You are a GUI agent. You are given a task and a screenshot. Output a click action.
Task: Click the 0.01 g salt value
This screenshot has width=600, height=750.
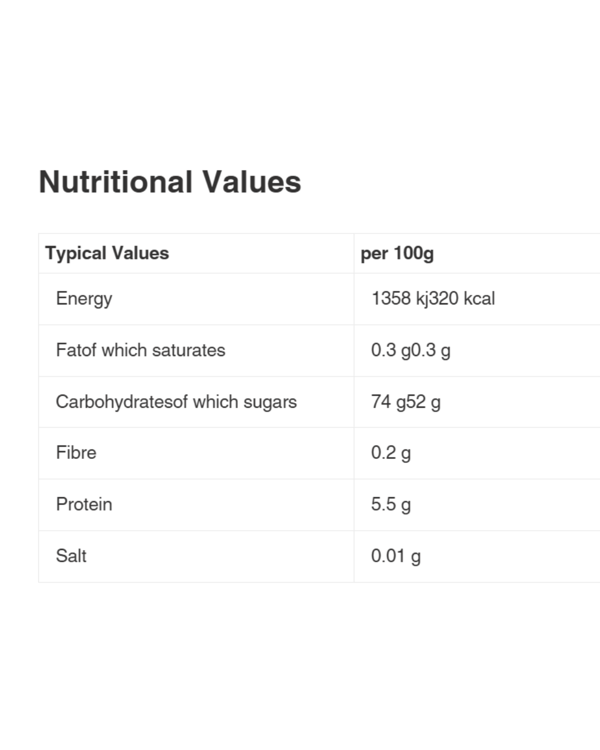click(396, 556)
